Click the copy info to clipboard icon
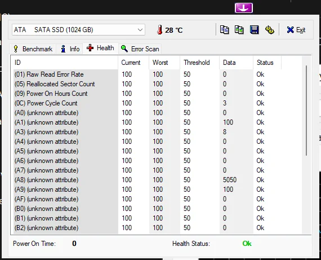The width and height of the screenshot is (321, 260). [x=224, y=30]
